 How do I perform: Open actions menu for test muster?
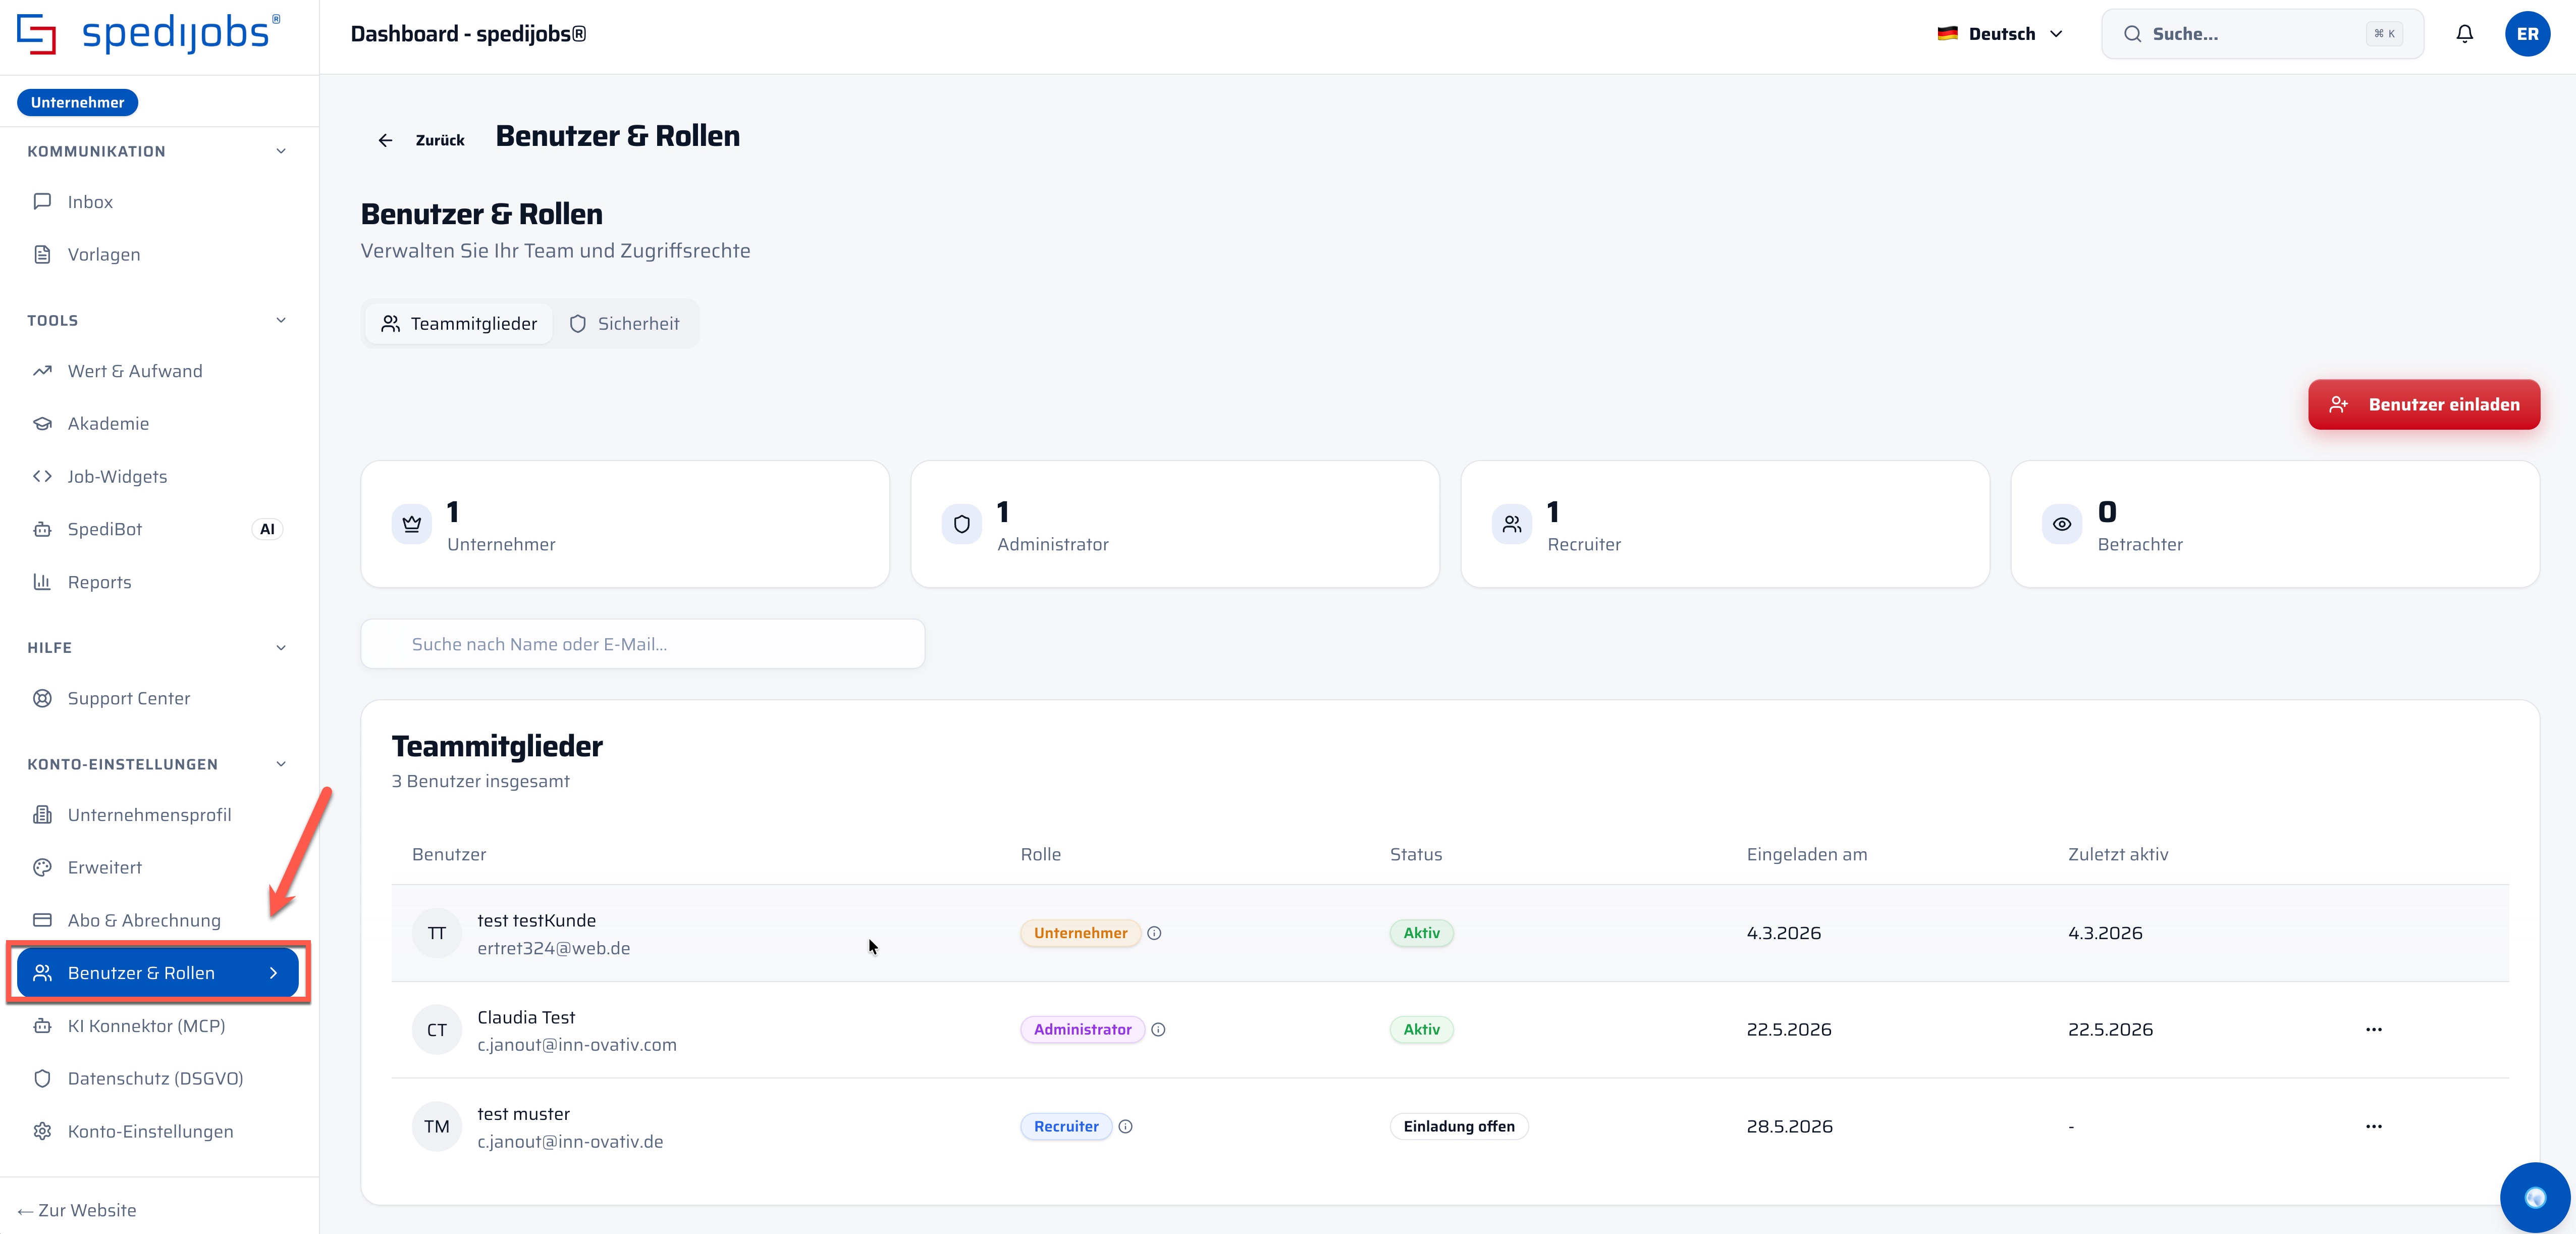pyautogui.click(x=2374, y=1127)
